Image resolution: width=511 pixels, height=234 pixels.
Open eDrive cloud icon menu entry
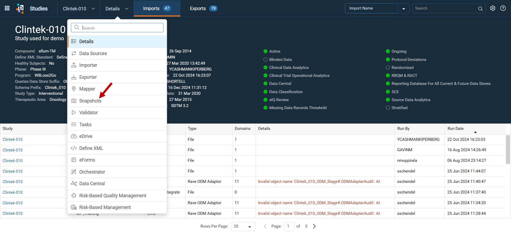[74, 136]
